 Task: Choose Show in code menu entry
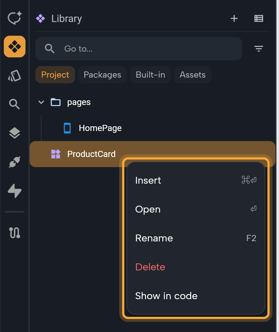pos(196,296)
